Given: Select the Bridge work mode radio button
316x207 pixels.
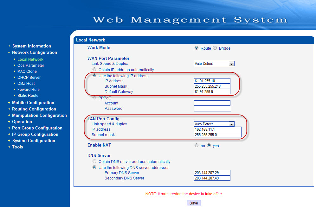Looking at the screenshot, I should click(215, 48).
